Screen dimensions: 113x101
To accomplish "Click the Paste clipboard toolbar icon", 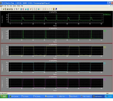I will [x=18, y=9].
